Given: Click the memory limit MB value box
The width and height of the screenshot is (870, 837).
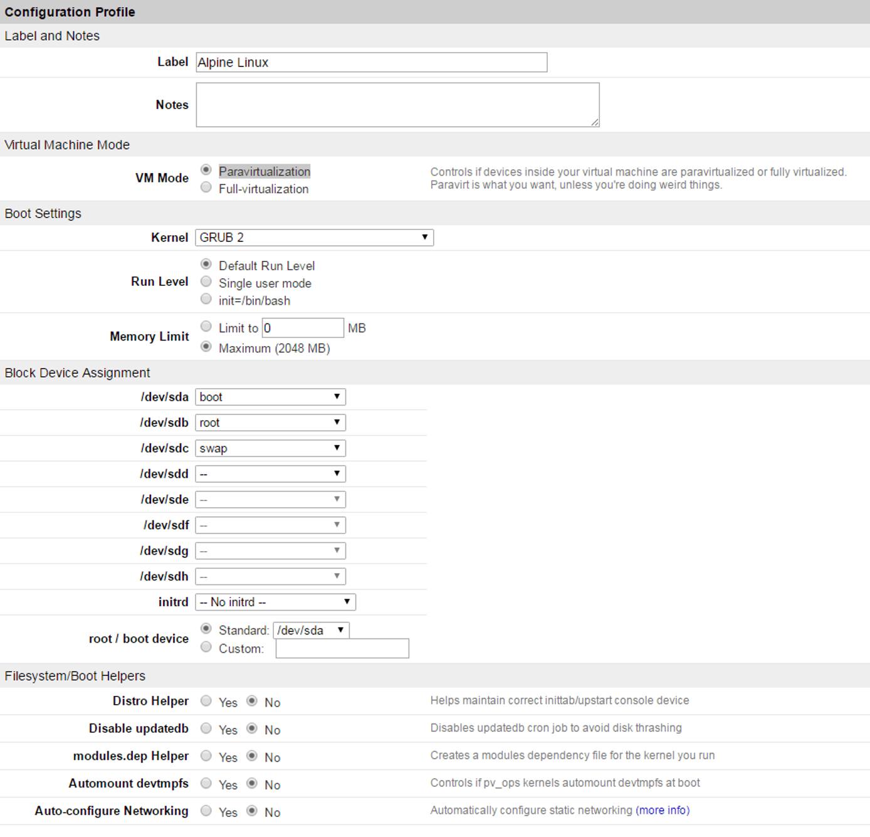Looking at the screenshot, I should pos(303,327).
